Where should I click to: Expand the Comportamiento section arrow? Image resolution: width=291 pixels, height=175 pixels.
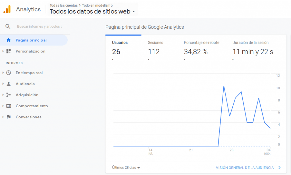(x=3, y=106)
